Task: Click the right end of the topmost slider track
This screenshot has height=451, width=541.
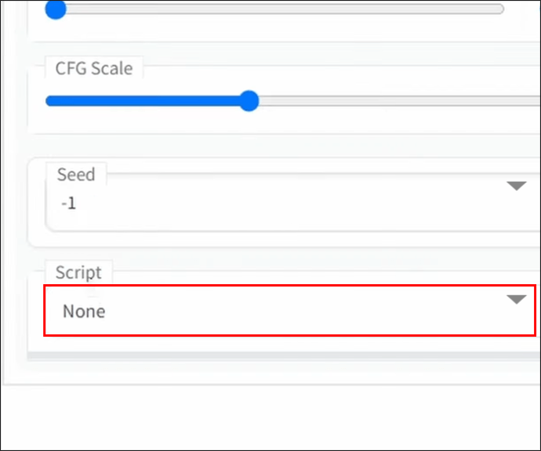Action: pyautogui.click(x=497, y=9)
